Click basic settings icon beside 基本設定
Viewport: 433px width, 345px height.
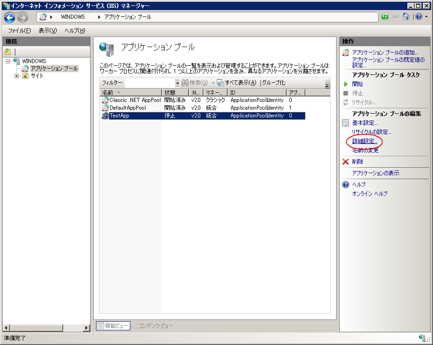[x=346, y=123]
